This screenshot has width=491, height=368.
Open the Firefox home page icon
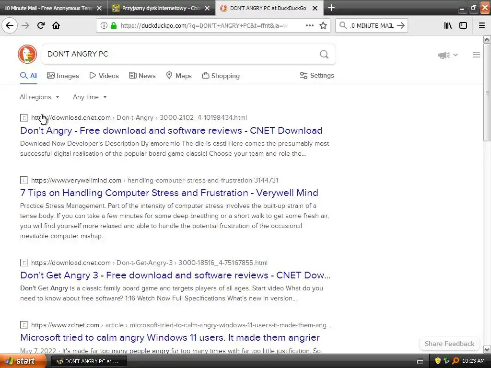click(56, 25)
